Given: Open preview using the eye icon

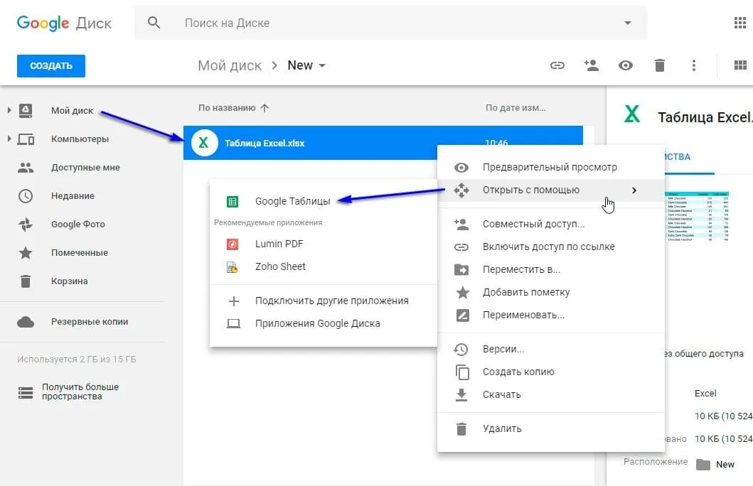Looking at the screenshot, I should 626,65.
